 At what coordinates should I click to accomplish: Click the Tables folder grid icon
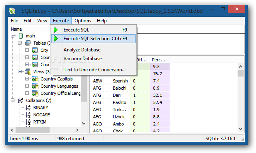coord(28,43)
